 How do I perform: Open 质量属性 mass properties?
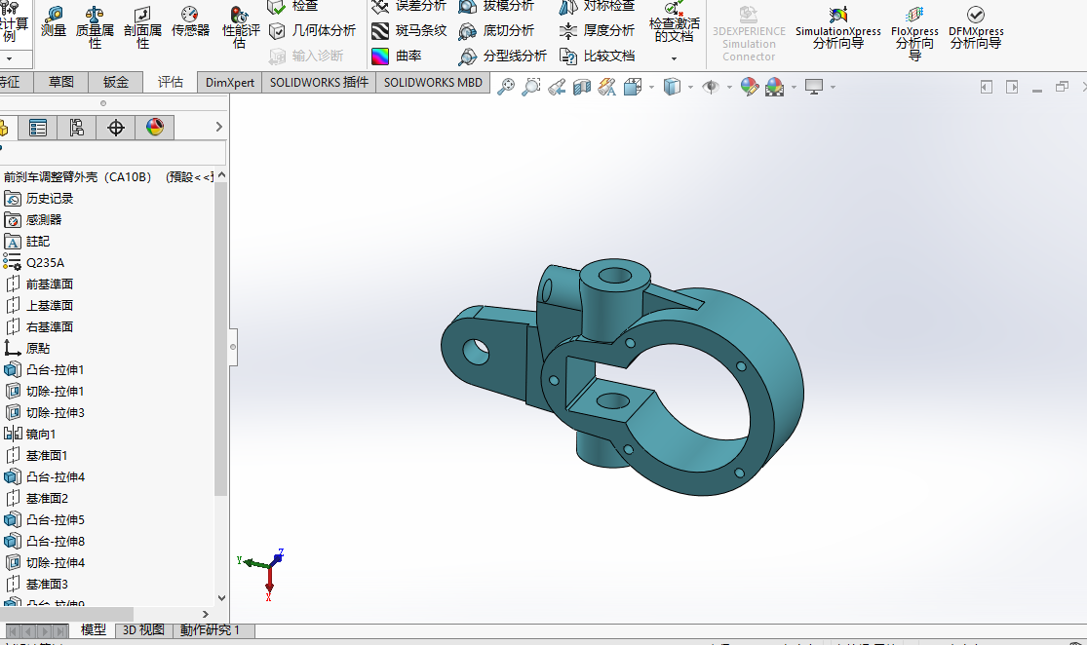coord(95,27)
